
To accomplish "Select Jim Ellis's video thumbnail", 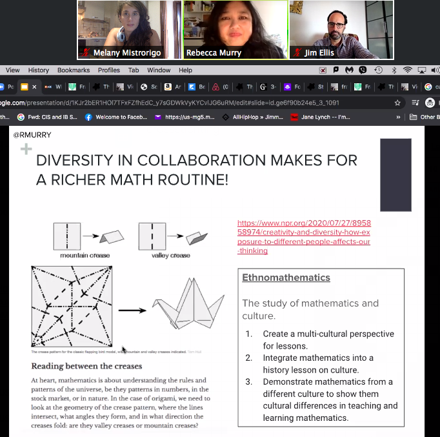I will [x=341, y=30].
